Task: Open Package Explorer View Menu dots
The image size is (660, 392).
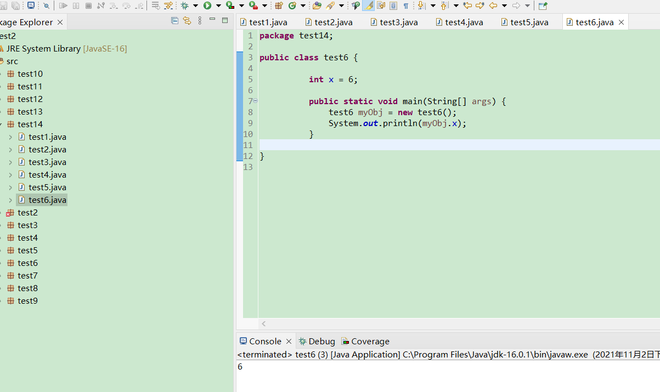Action: [200, 20]
